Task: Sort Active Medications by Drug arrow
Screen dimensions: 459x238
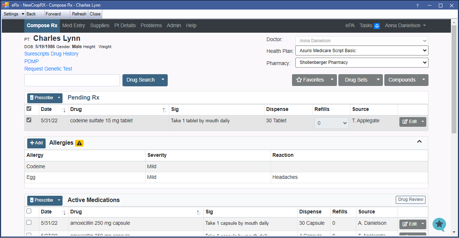Action: [x=198, y=212]
